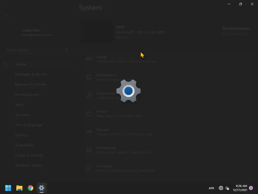Click the Focus assist moon icon
This screenshot has width=258, height=194.
(x=89, y=95)
